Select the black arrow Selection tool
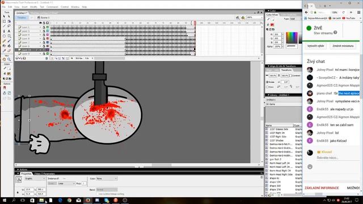This screenshot has width=363, height=204. (x=4, y=16)
